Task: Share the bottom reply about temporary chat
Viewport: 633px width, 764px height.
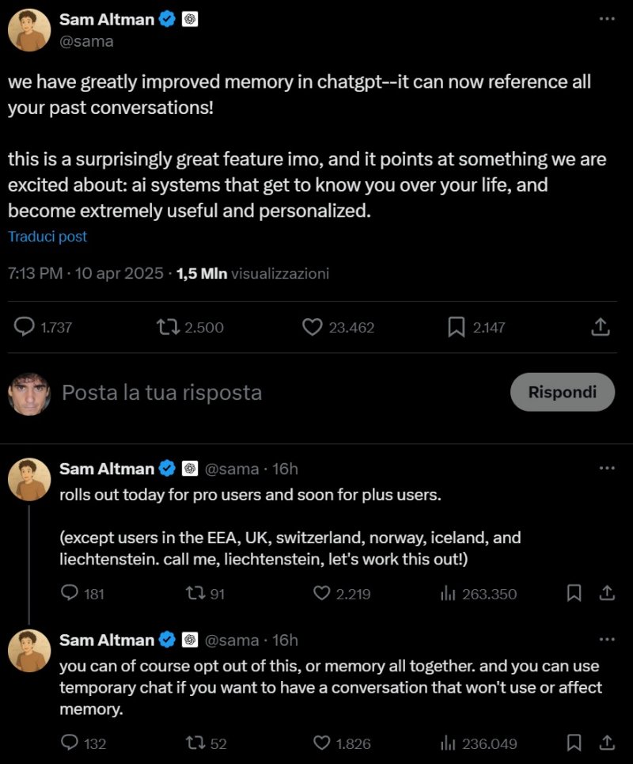Action: click(x=607, y=743)
